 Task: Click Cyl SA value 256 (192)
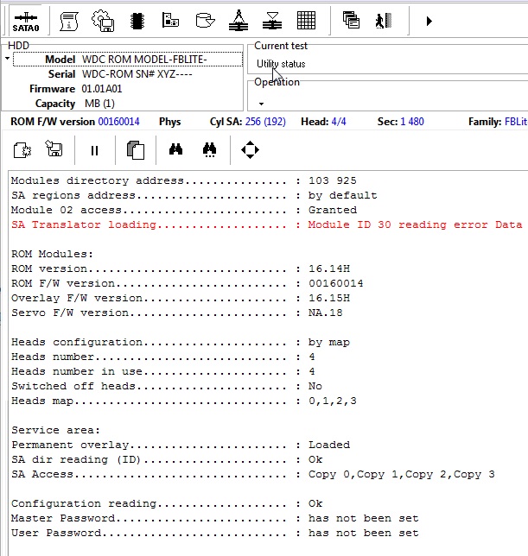(x=265, y=122)
